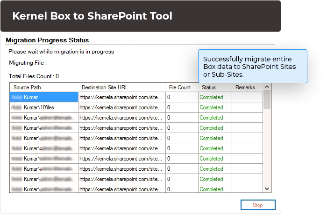Image resolution: width=327 pixels, height=214 pixels.
Task: Click the Remarks column header
Action: [247, 87]
